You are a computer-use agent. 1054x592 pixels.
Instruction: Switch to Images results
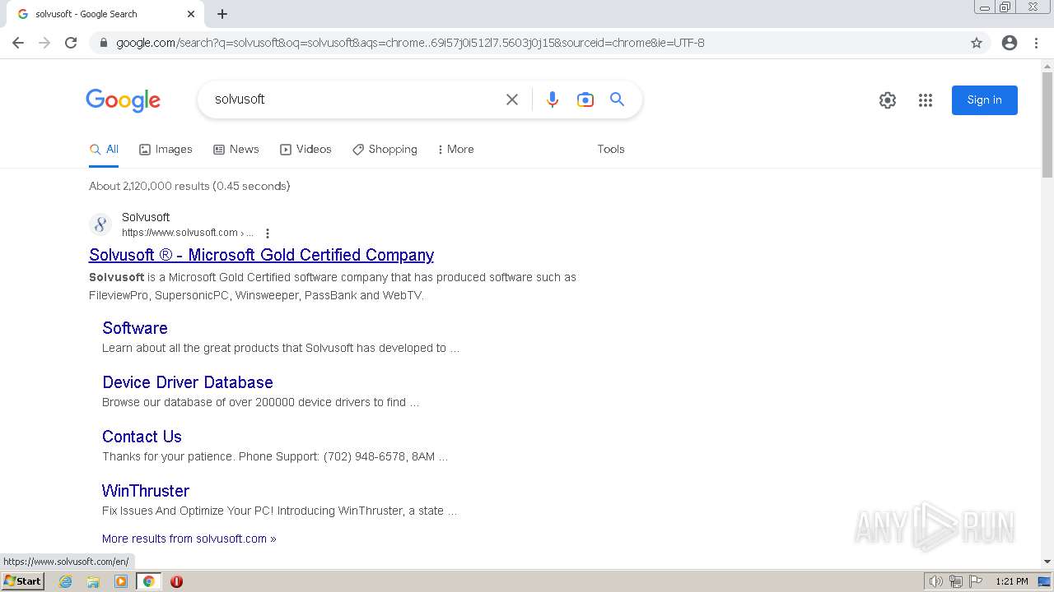tap(166, 150)
